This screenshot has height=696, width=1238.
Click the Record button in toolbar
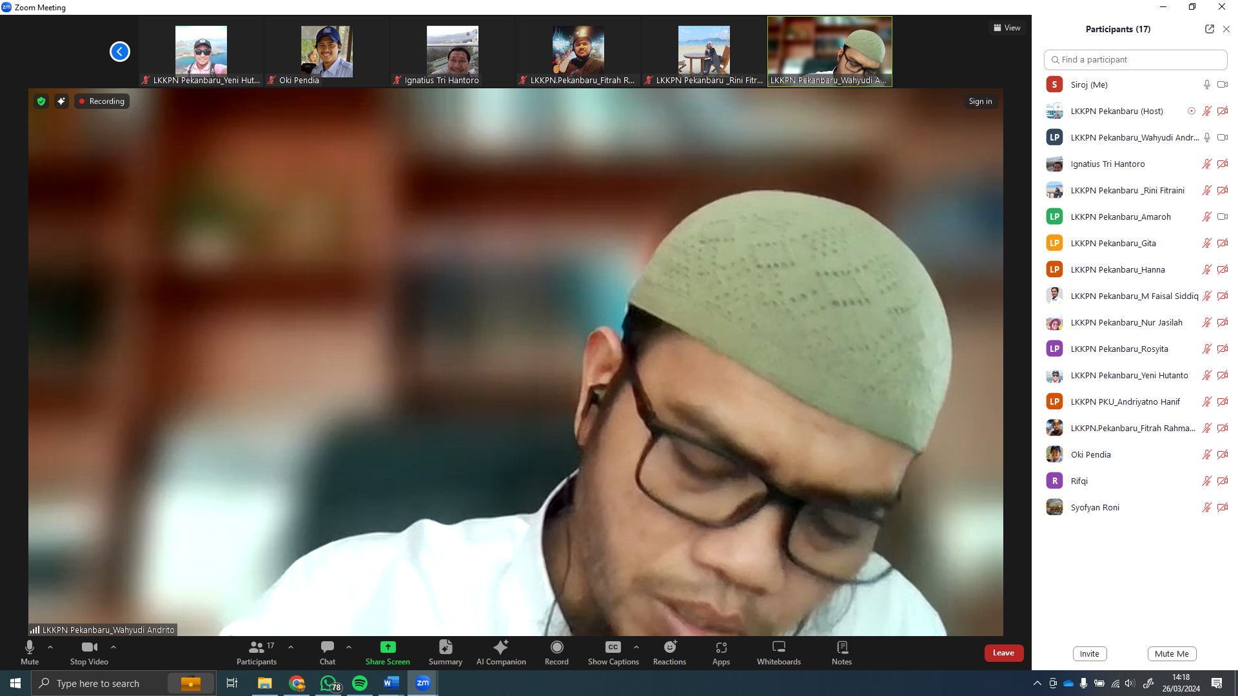coord(556,653)
